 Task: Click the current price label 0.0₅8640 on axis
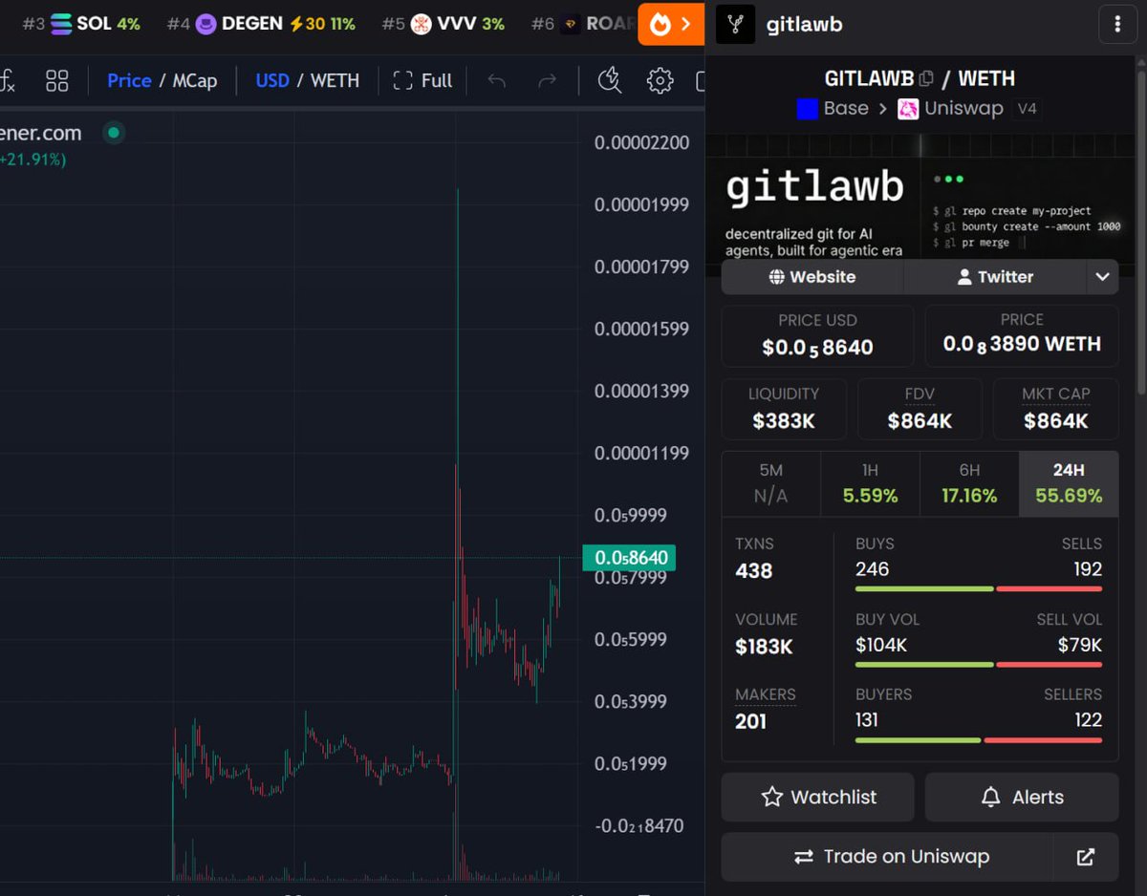629,558
